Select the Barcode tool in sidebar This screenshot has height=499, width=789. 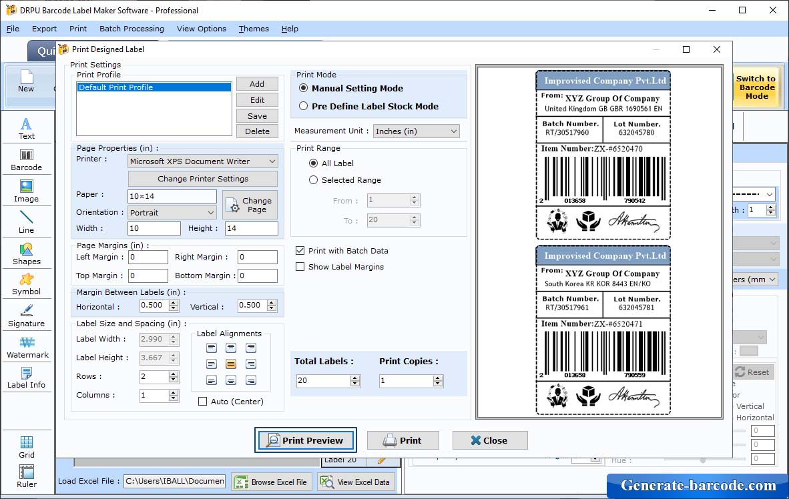(x=26, y=160)
